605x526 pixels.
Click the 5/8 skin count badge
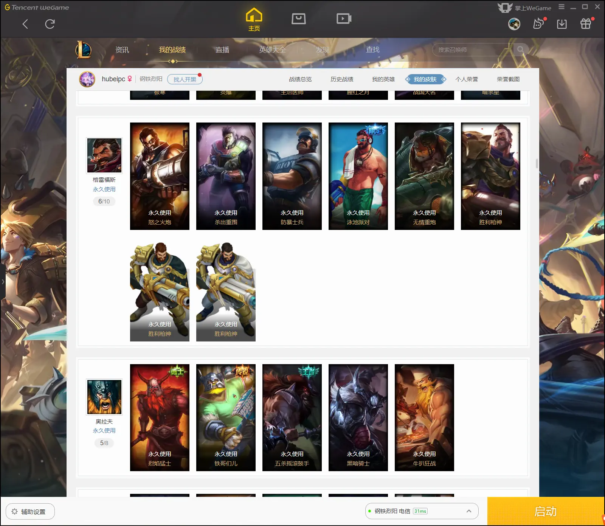pos(104,443)
